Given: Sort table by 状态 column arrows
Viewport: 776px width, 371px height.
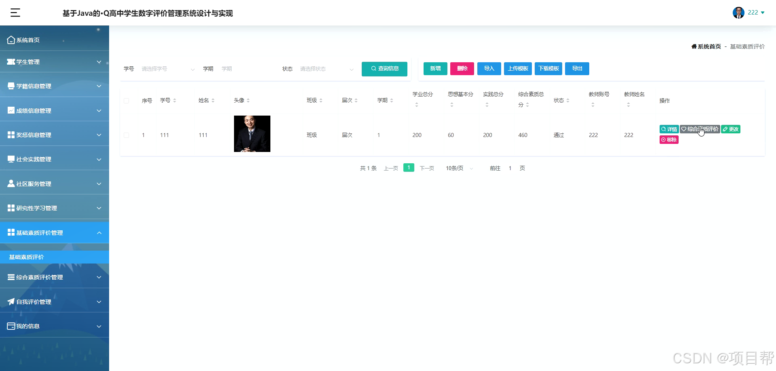Looking at the screenshot, I should pyautogui.click(x=568, y=101).
